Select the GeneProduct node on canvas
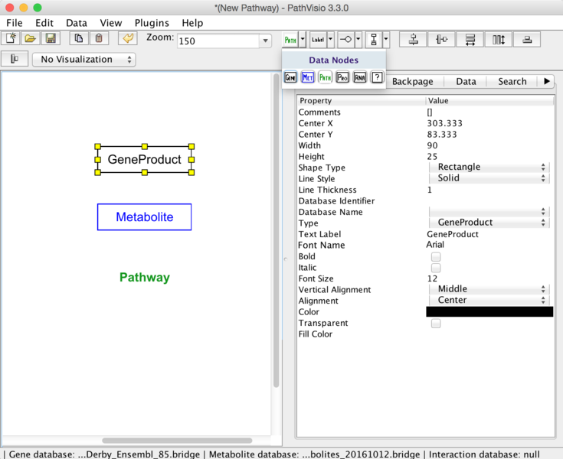The width and height of the screenshot is (563, 459). tap(144, 159)
